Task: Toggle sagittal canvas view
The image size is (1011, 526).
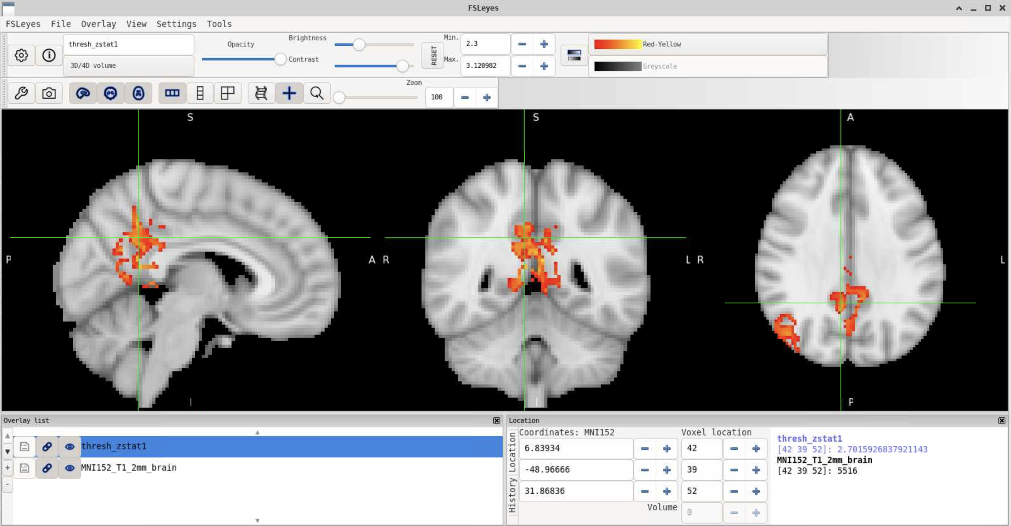Action: point(83,93)
